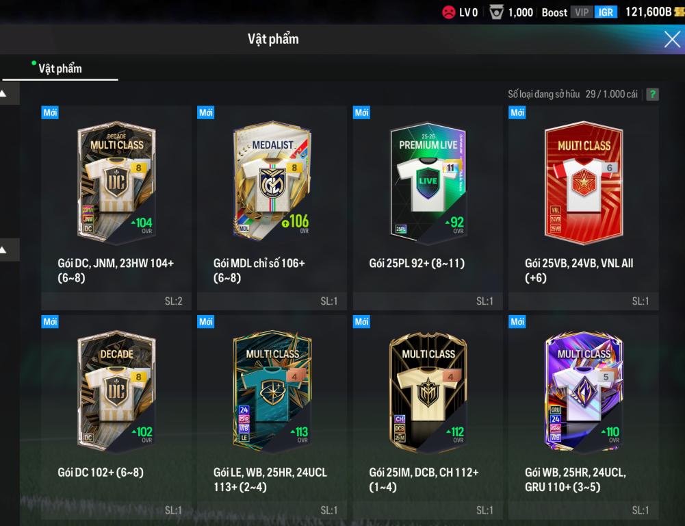Toggle the IGR boost badge

(x=606, y=12)
